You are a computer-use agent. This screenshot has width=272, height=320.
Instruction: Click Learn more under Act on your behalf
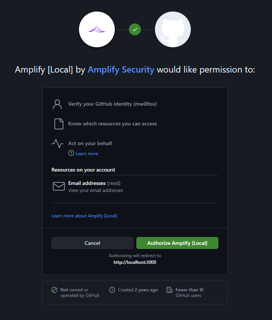click(x=86, y=153)
